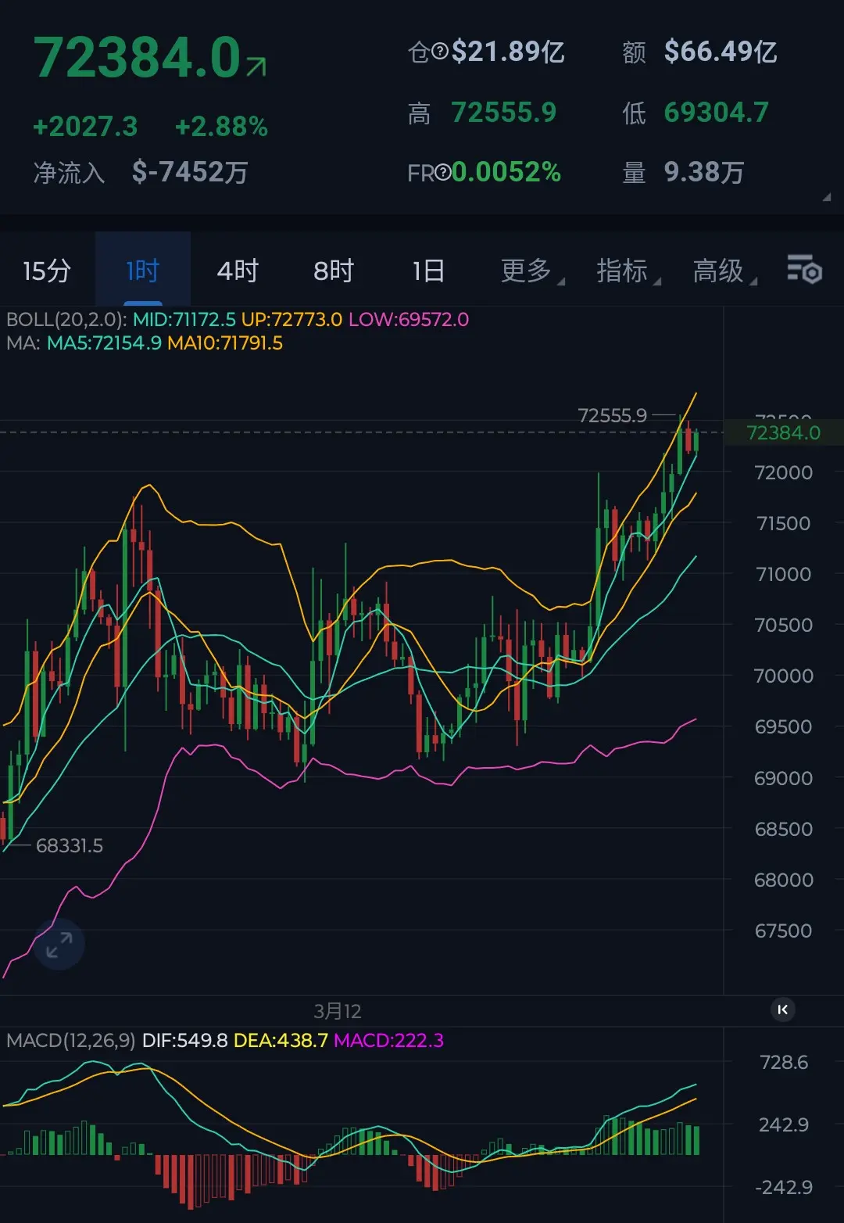Tap the 728.6 MACD axis label
Image resolution: width=844 pixels, height=1223 pixels.
(x=784, y=1062)
